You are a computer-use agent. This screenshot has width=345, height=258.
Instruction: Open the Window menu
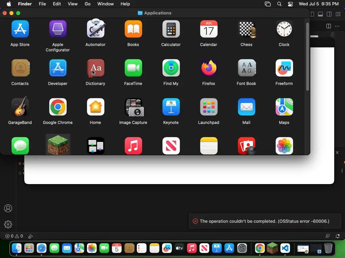pos(105,4)
